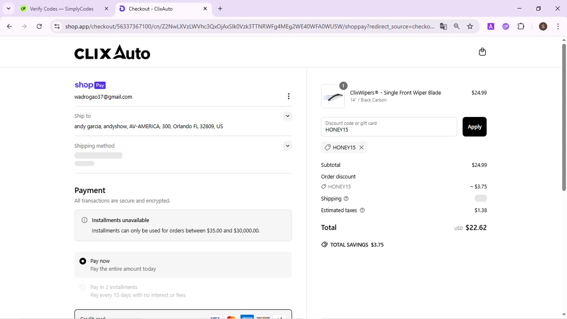Click the wadrogao37@gmail.com email text
Screen dimensions: 567x319
tap(103, 97)
